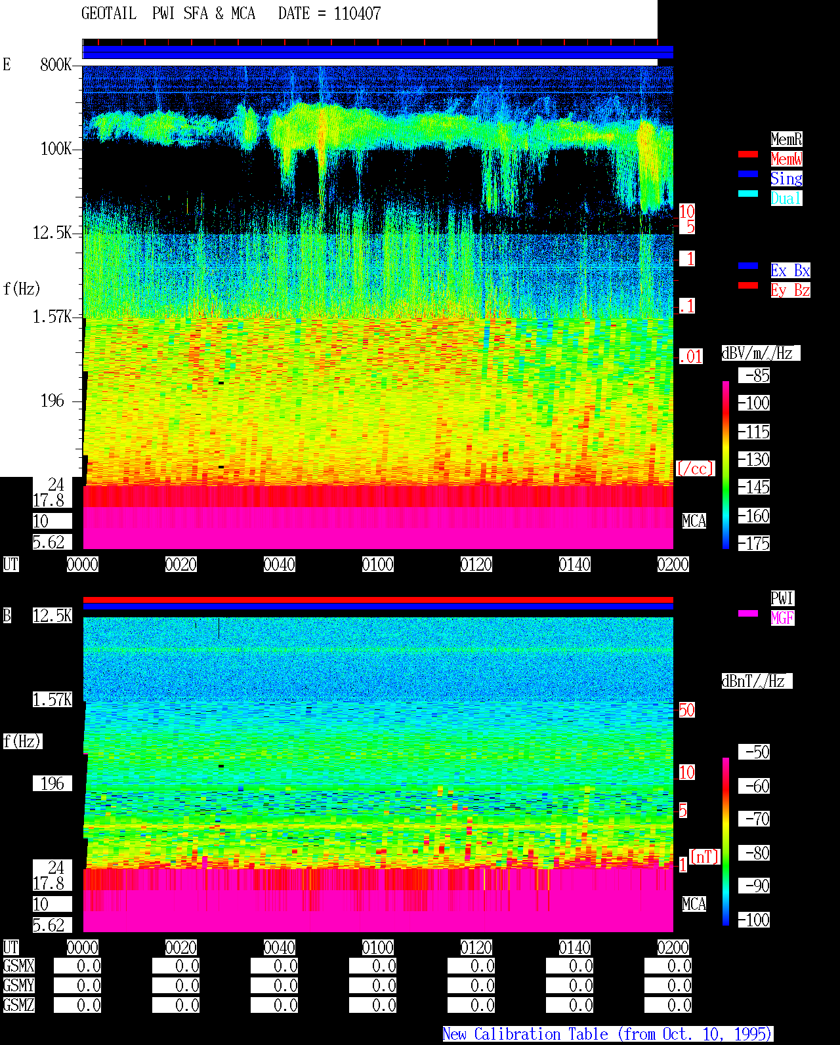Click the red [/cc] density unit label
Viewport: 840px width, 1045px height.
tap(695, 468)
